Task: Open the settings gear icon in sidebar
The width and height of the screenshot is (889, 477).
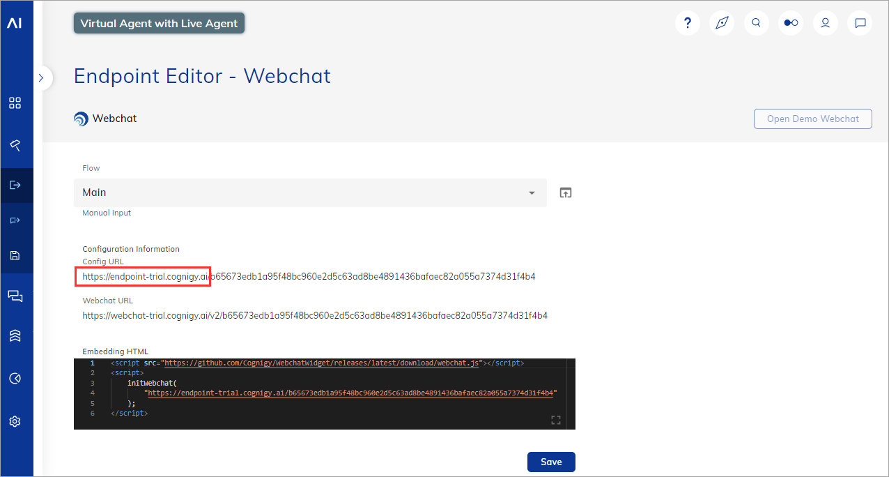Action: (15, 421)
